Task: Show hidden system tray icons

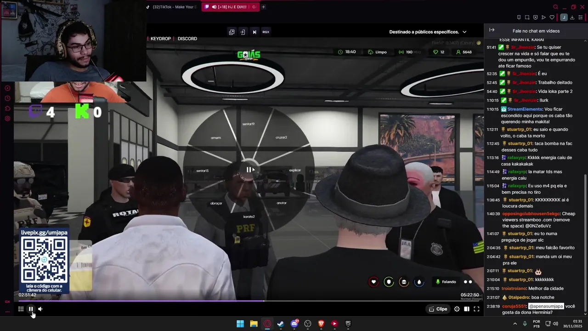Action: click(x=515, y=324)
